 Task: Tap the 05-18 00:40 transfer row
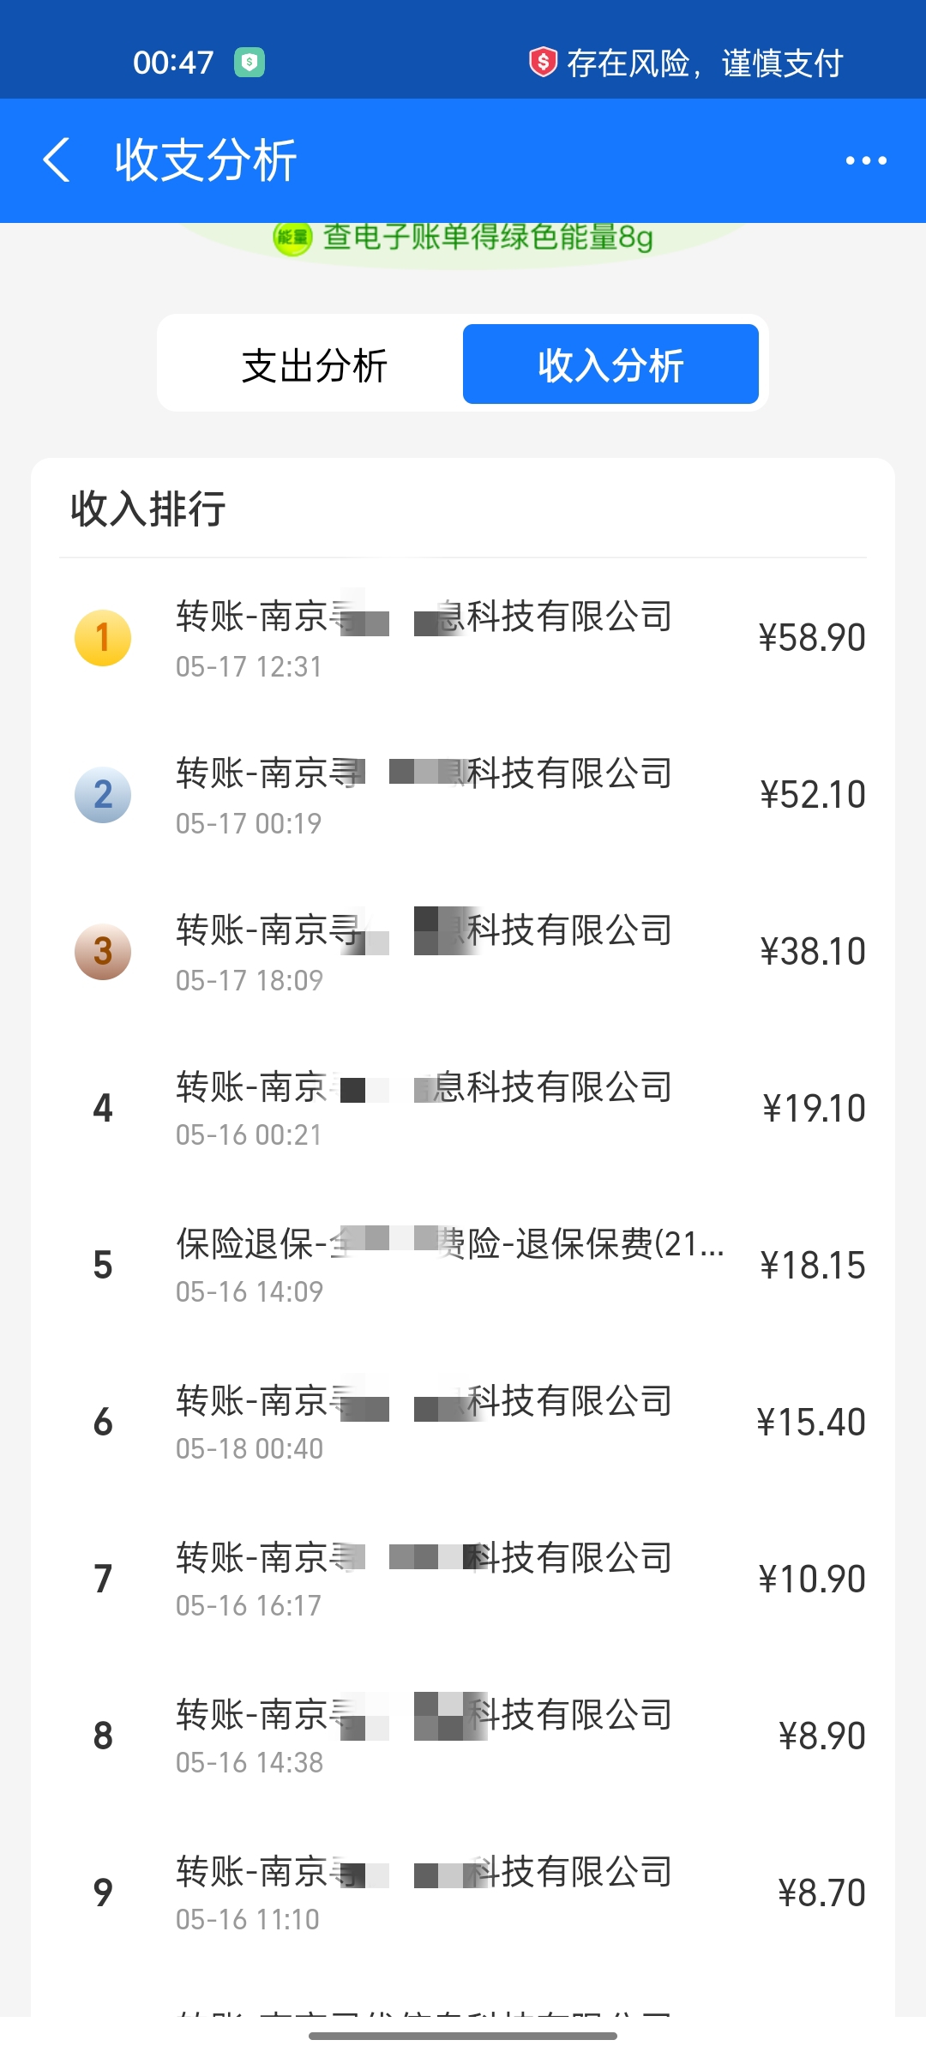(x=463, y=1423)
